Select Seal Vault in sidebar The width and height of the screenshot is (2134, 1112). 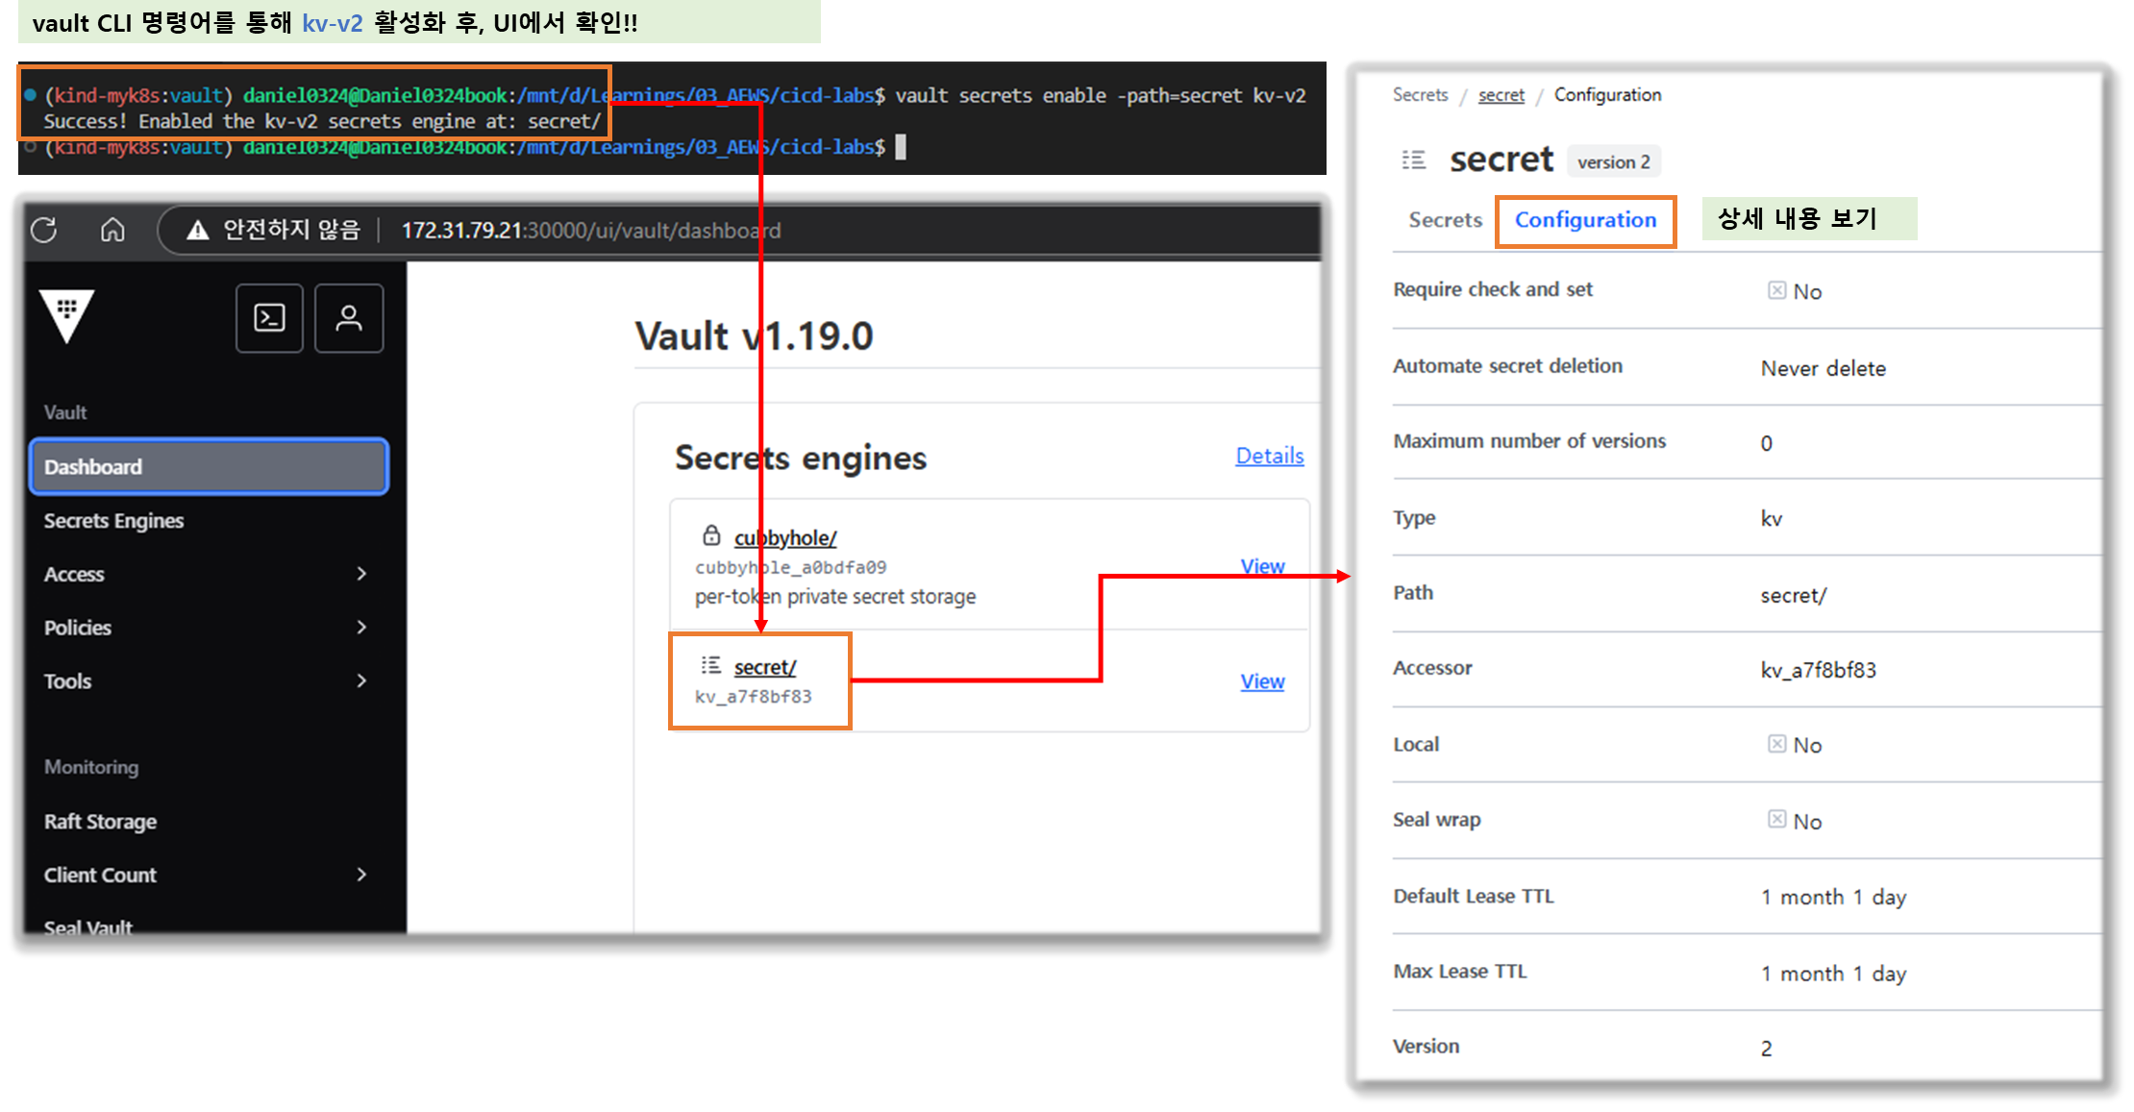[x=88, y=927]
